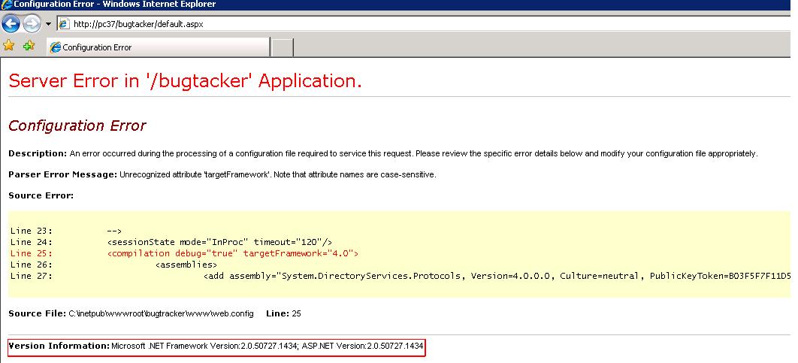This screenshot has height=363, width=798.
Task: Open a new blank tab button
Action: tap(283, 47)
